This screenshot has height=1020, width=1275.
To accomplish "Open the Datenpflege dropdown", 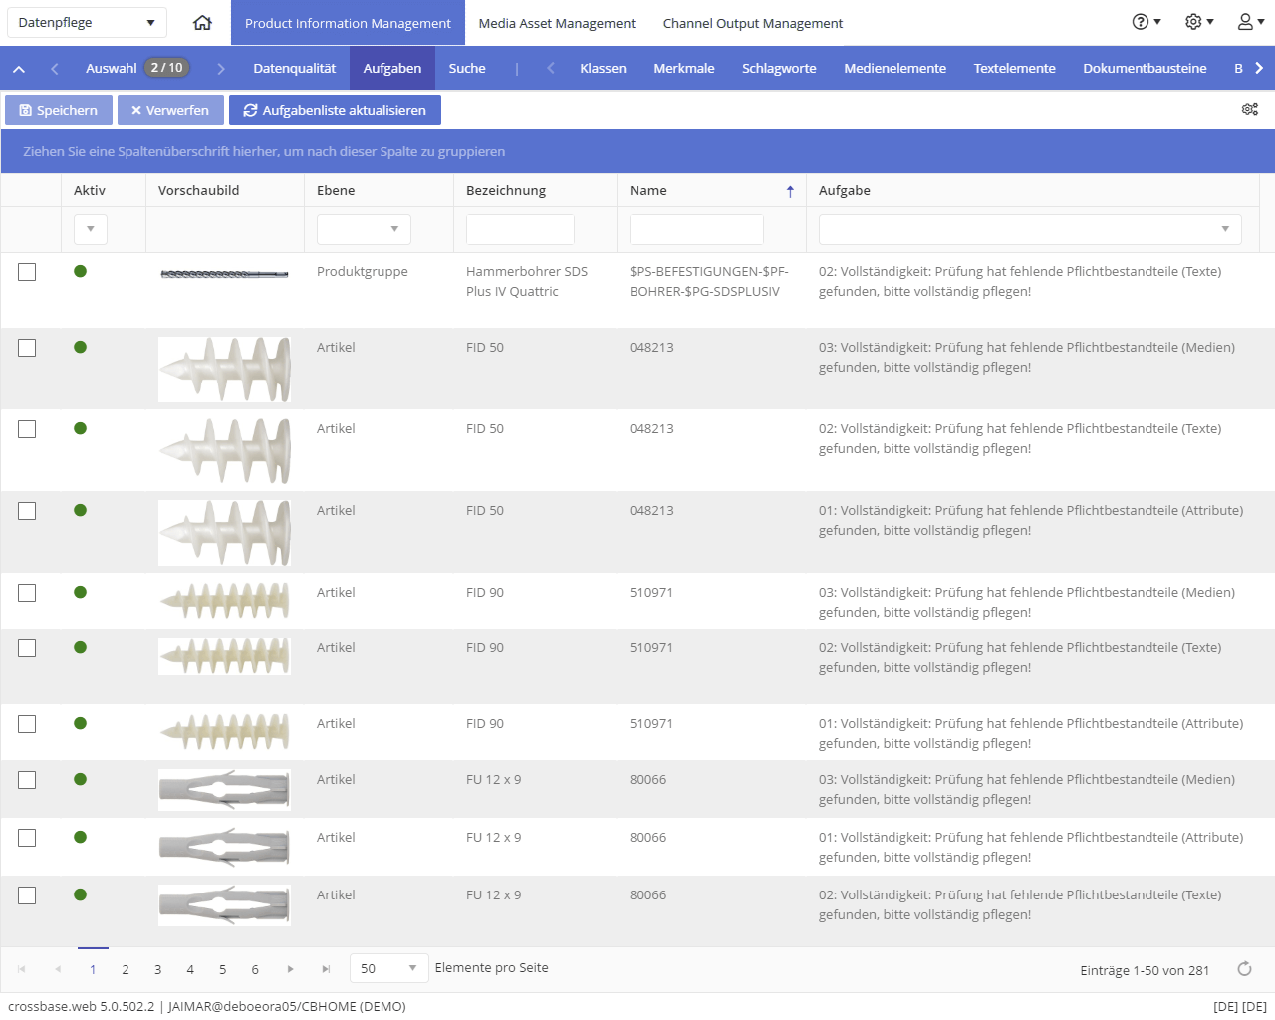I will 87,22.
